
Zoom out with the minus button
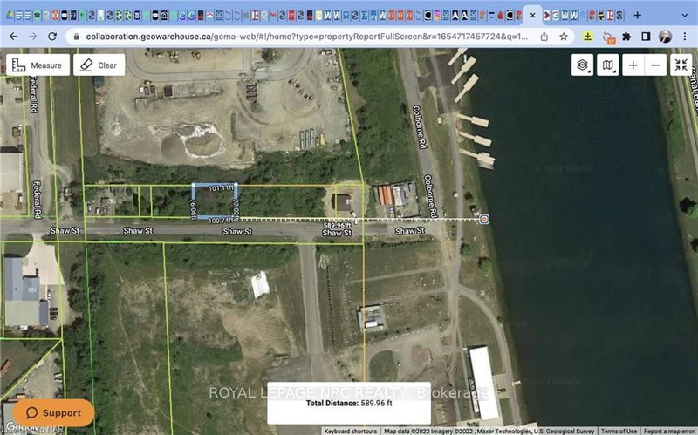655,65
